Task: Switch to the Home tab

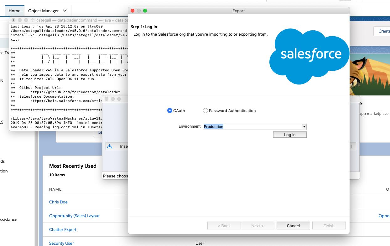Action: pos(14,10)
